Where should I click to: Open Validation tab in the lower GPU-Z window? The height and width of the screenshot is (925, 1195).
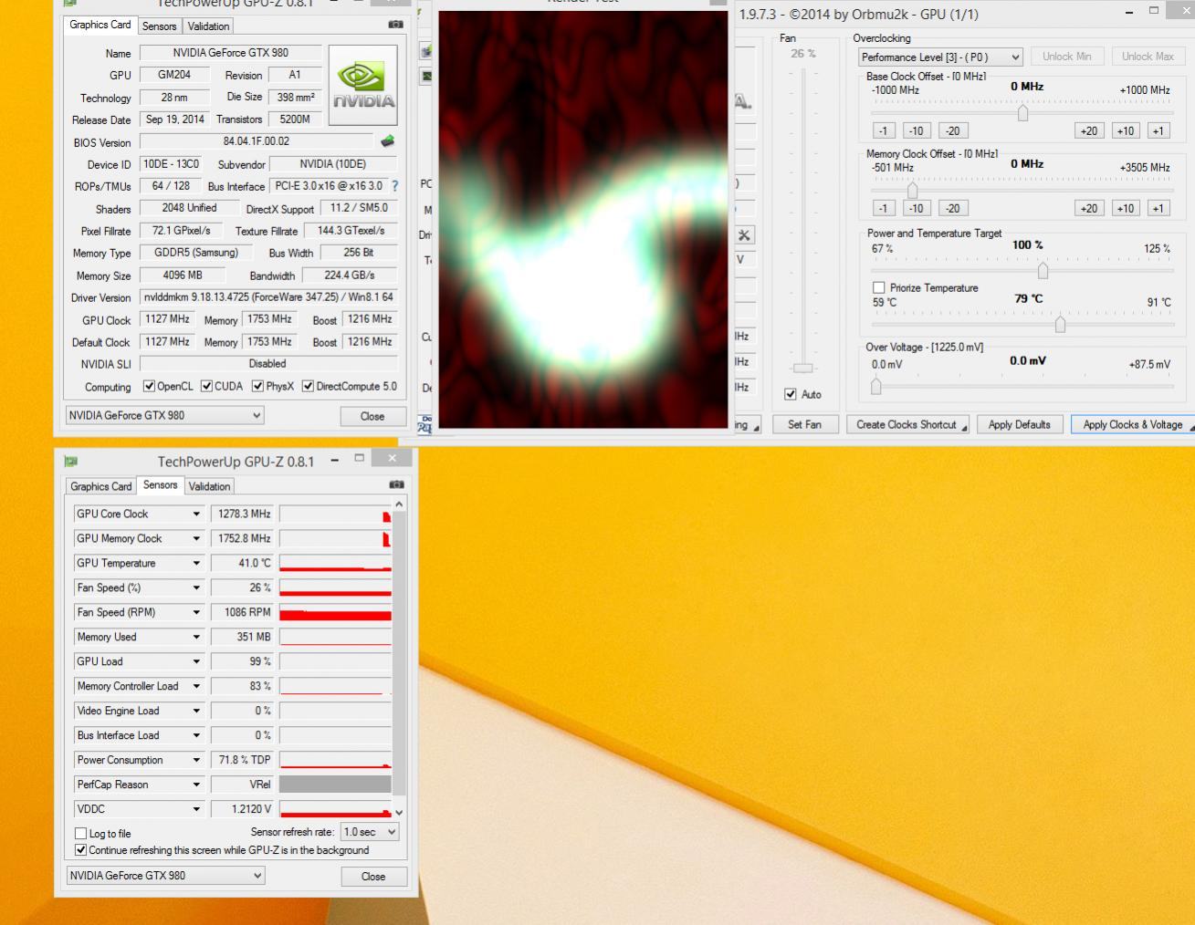pyautogui.click(x=209, y=486)
